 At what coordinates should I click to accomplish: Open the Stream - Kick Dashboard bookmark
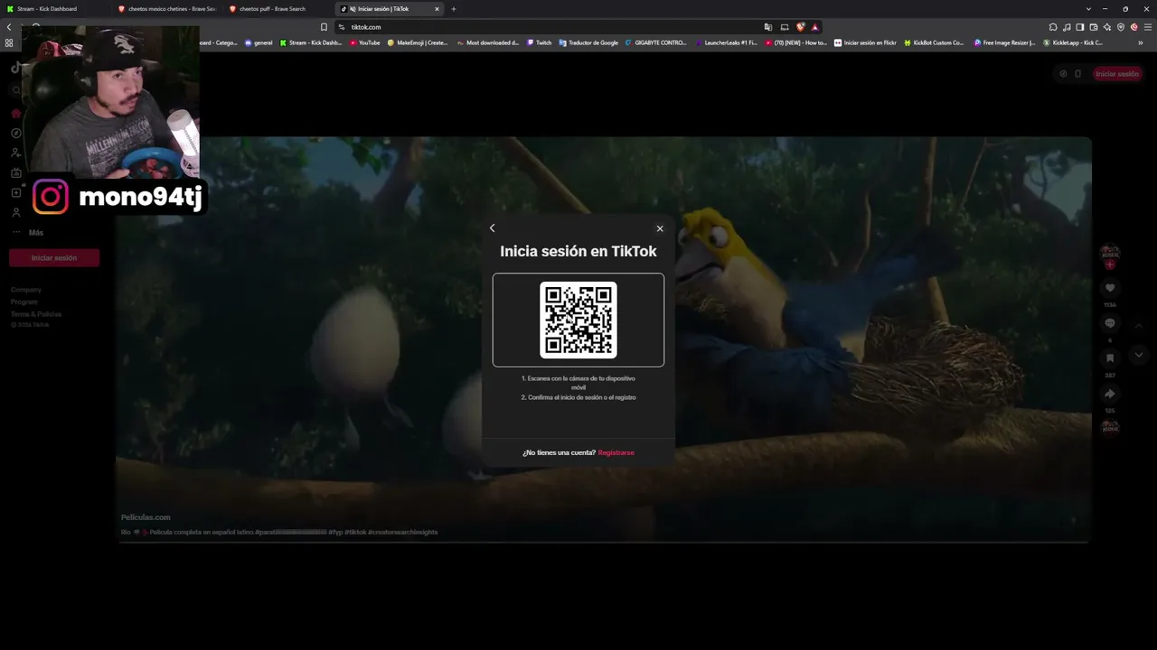(x=311, y=42)
